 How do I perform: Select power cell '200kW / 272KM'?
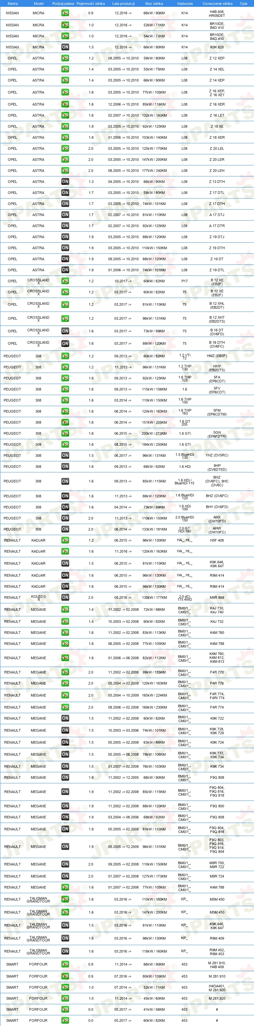click(155, 433)
